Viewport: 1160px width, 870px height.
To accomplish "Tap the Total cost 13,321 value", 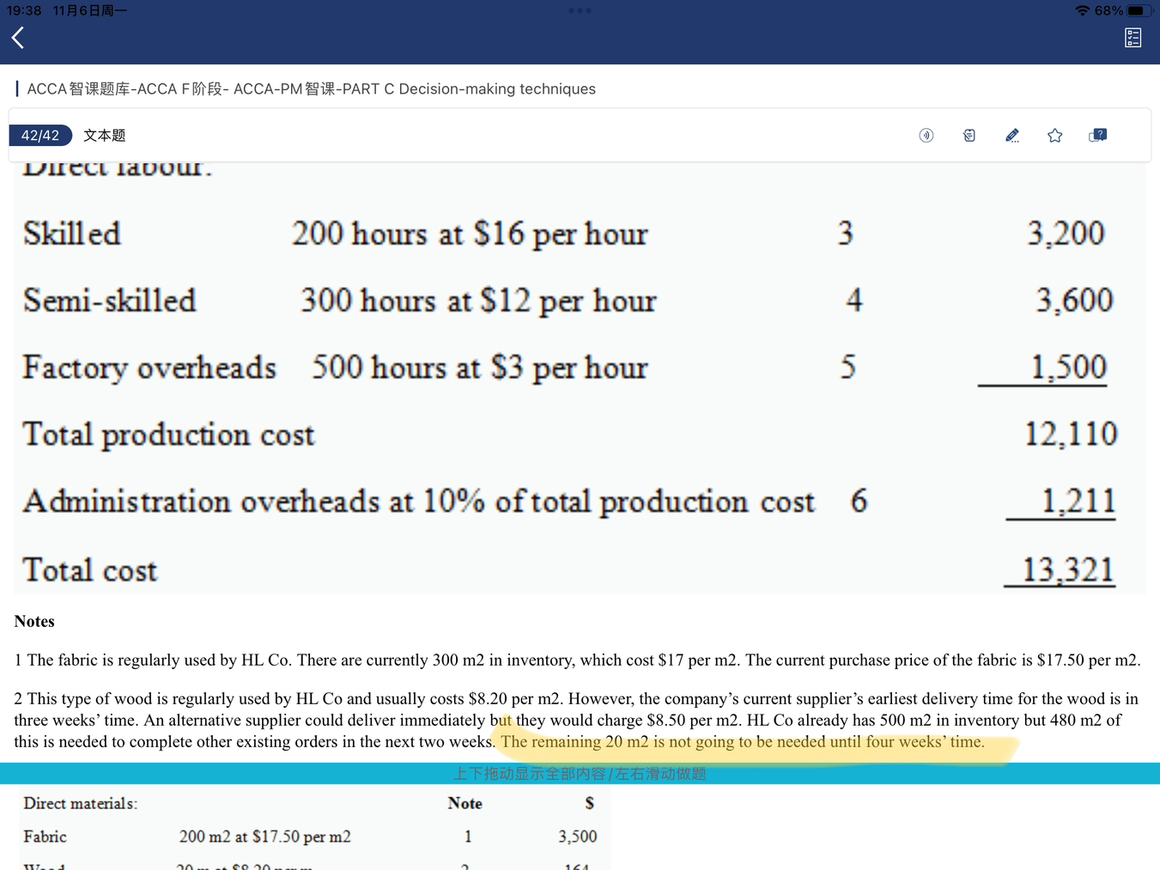I will click(1067, 570).
